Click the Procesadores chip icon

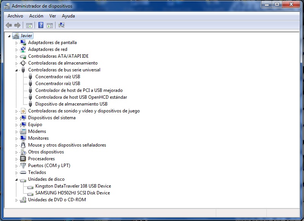point(23,159)
